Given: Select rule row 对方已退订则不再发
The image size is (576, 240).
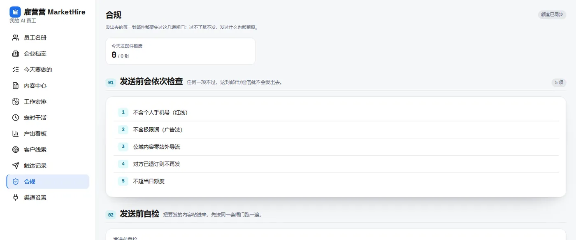Looking at the screenshot, I should 336,164.
